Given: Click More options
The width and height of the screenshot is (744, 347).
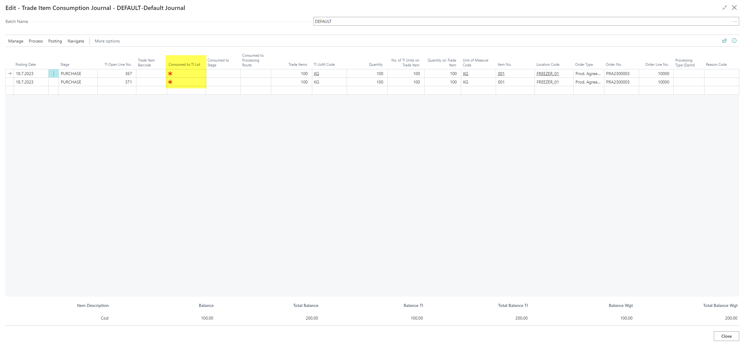Looking at the screenshot, I should pos(107,41).
